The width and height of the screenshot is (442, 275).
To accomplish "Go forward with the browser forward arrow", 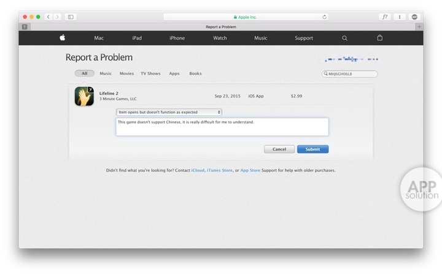I will click(56, 17).
